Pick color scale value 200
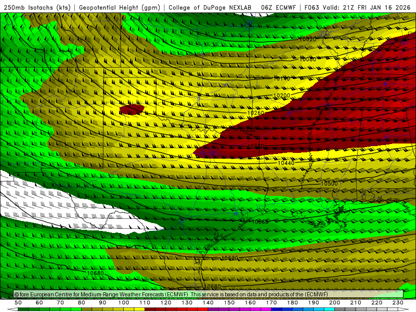 point(334,303)
